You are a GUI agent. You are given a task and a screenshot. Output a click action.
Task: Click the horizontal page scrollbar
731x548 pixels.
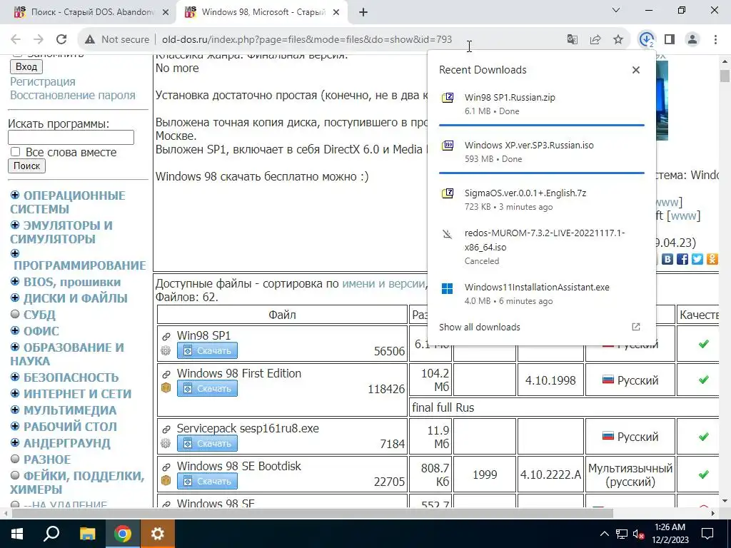pos(313,513)
